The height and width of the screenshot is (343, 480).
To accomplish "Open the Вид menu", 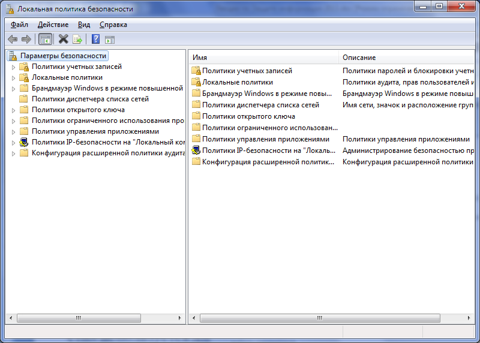I will (84, 25).
